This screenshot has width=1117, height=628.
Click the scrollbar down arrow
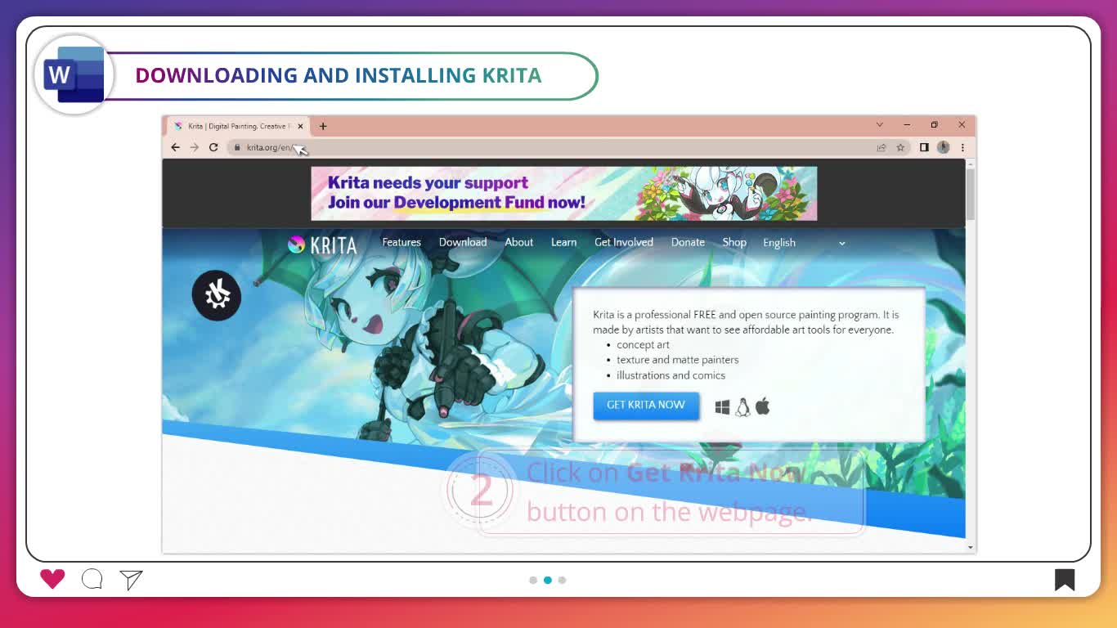(971, 547)
